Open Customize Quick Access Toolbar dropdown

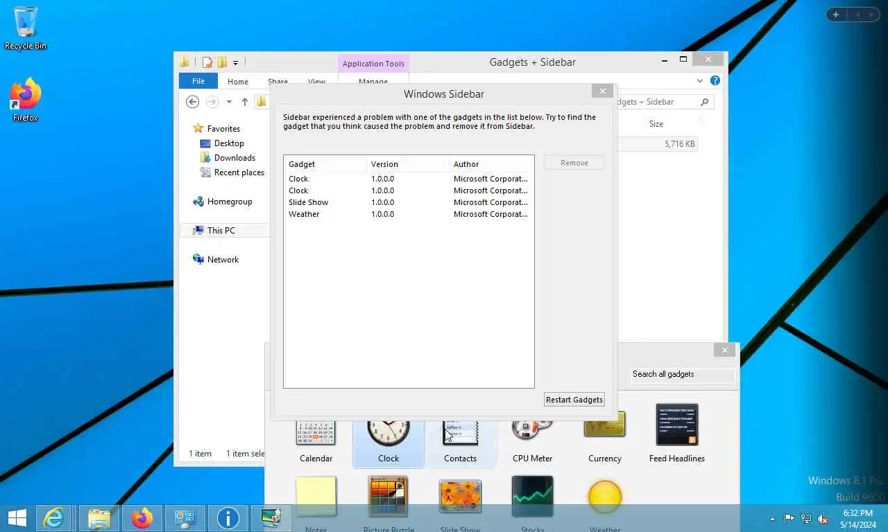click(235, 63)
